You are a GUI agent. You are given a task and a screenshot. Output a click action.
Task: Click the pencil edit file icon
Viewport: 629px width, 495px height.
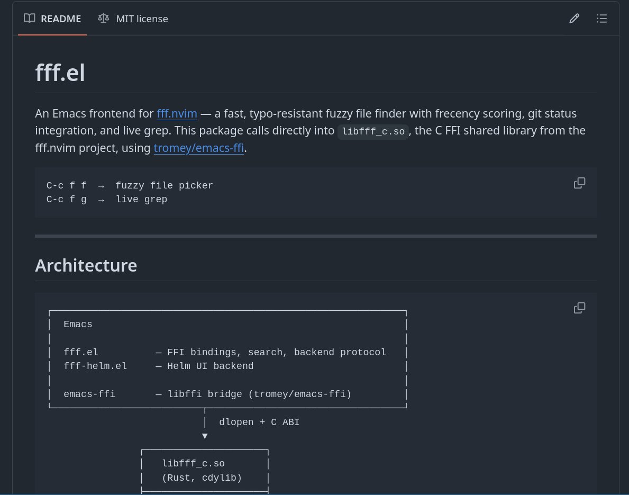pos(574,19)
